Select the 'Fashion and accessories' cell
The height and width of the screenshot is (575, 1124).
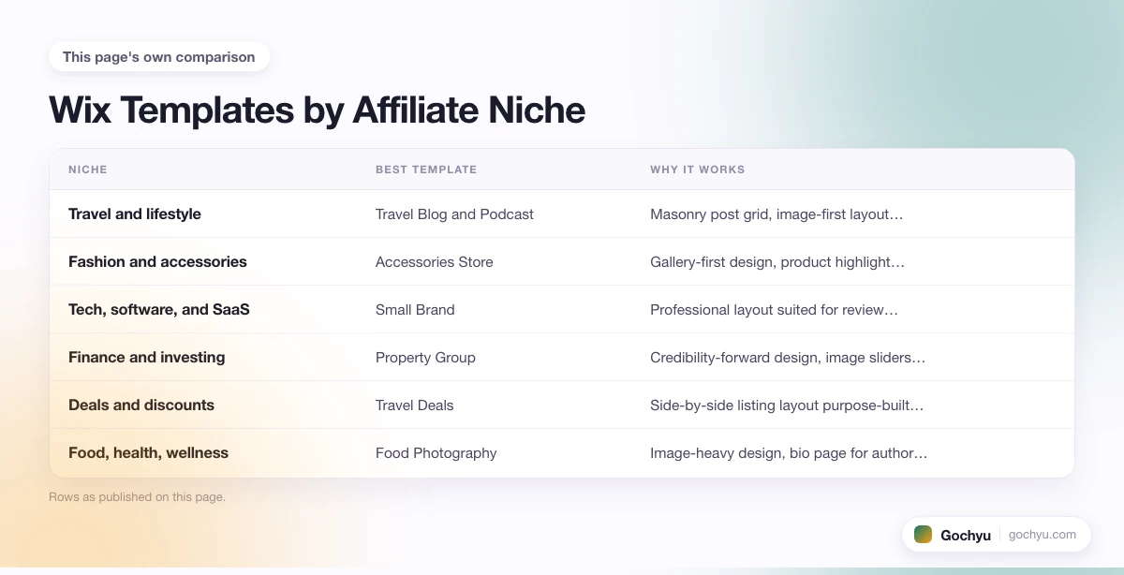157,262
